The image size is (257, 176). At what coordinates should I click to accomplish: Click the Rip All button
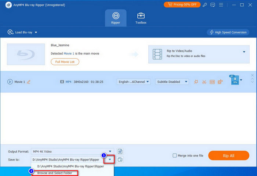229,156
